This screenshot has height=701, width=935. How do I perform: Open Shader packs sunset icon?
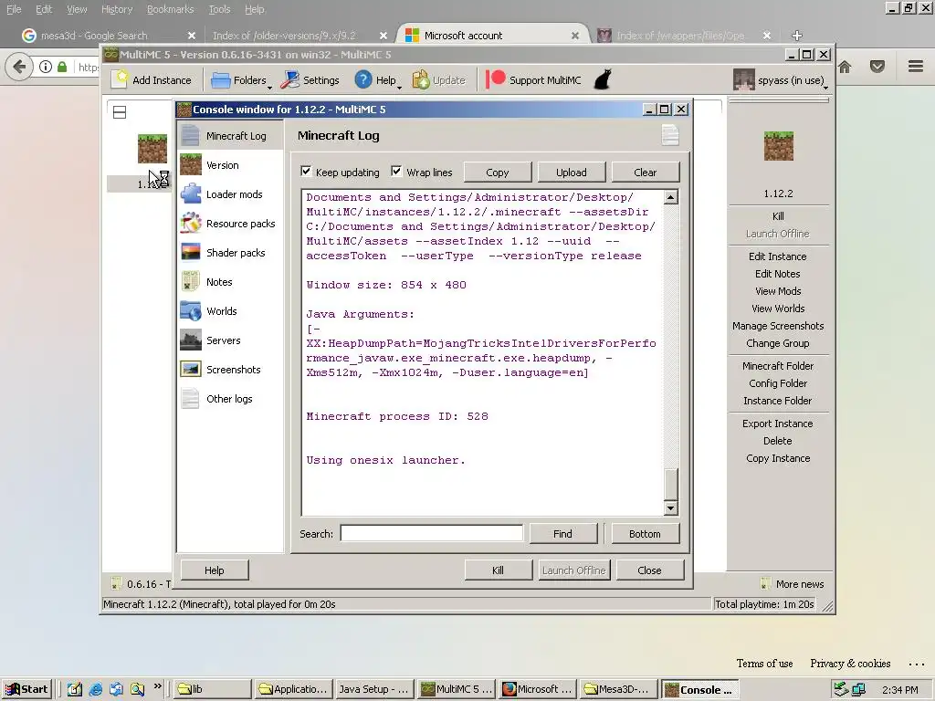[190, 253]
